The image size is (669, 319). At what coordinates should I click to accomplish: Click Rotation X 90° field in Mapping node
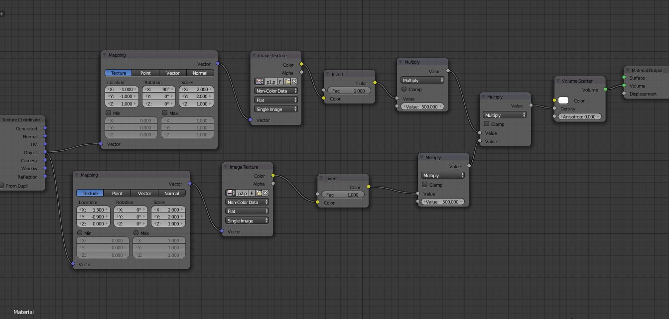click(x=159, y=90)
